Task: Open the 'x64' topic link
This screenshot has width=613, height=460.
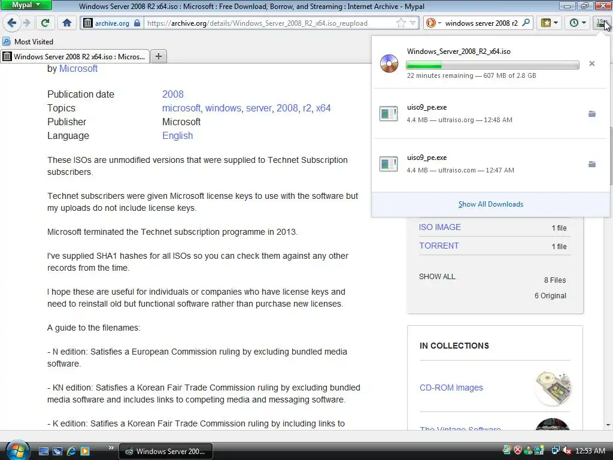Action: click(x=323, y=108)
